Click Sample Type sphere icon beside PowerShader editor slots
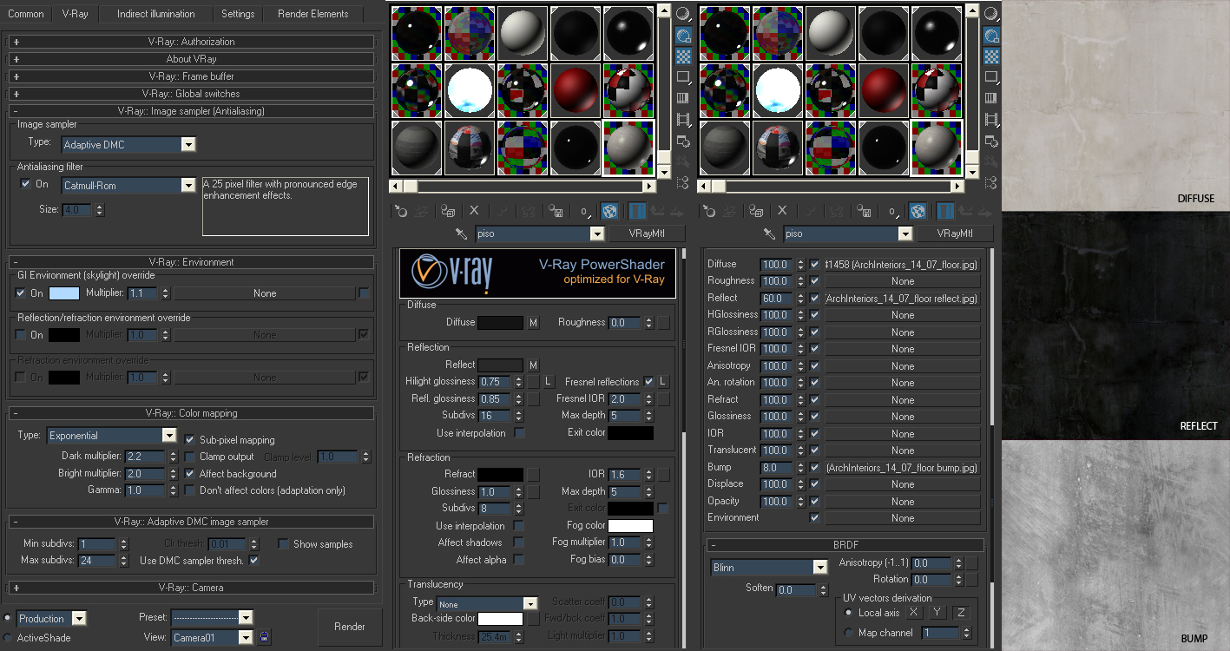 683,15
